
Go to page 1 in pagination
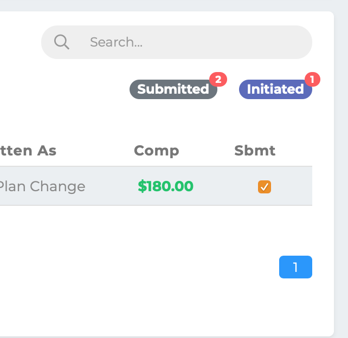[295, 267]
